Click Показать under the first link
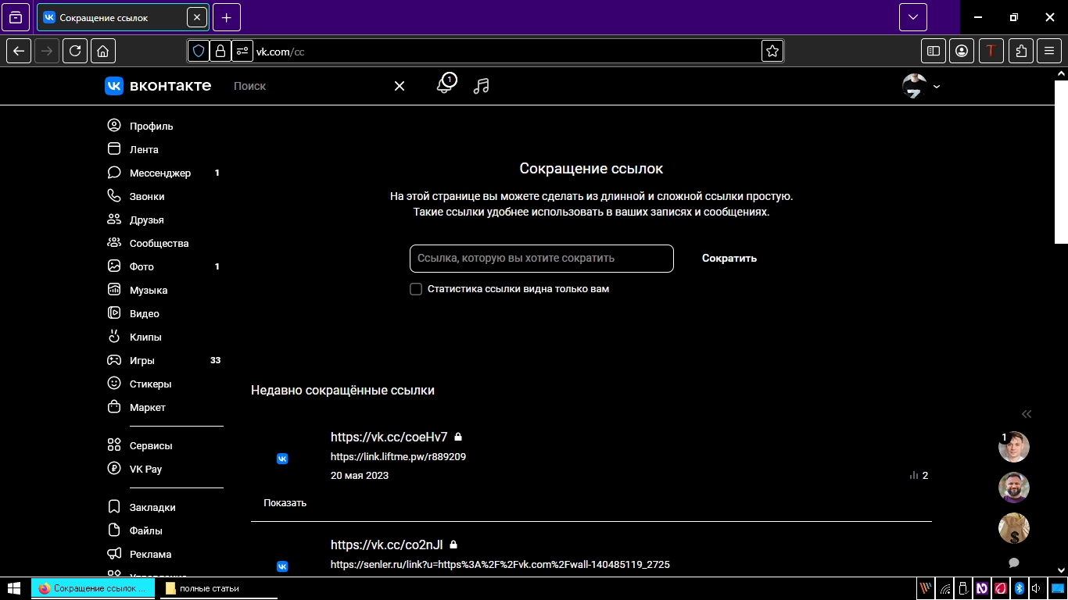 (x=285, y=503)
